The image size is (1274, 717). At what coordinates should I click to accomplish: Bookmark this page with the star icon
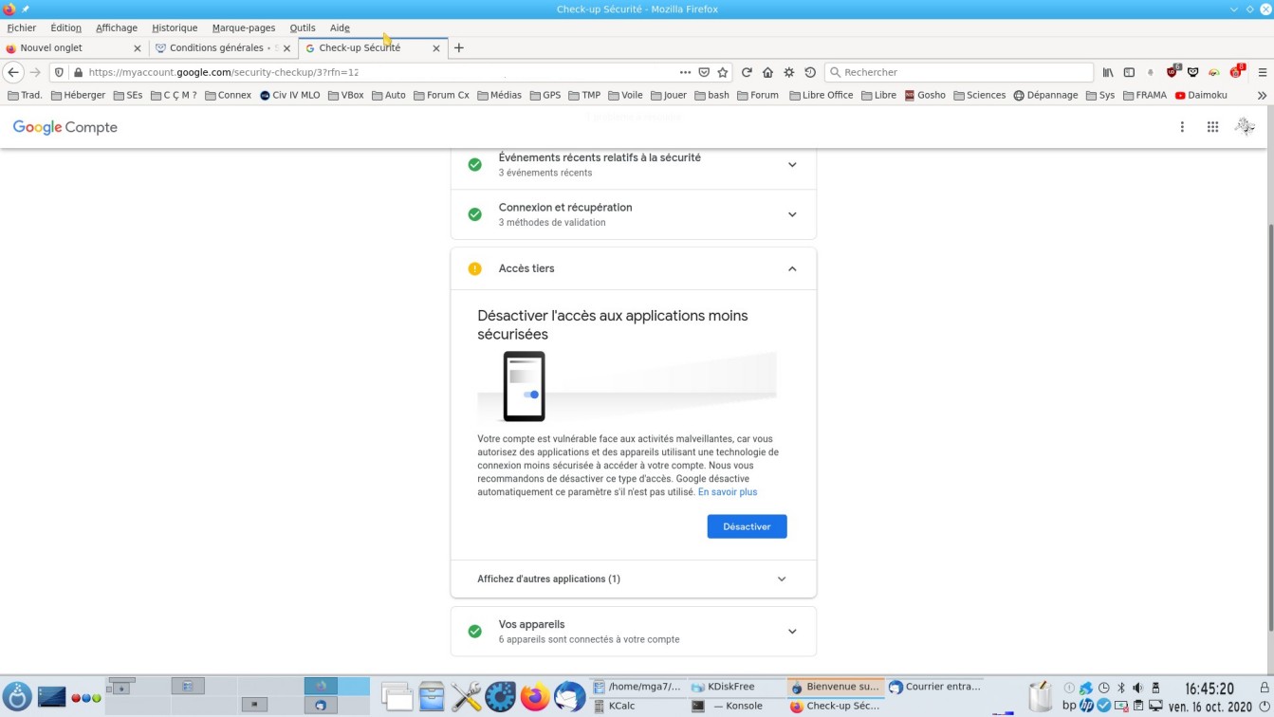[x=723, y=72]
